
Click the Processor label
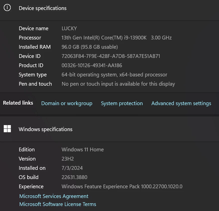(x=30, y=38)
